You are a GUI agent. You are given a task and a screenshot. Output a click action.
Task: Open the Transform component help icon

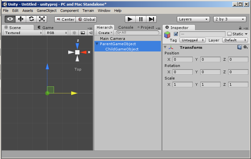point(239,47)
